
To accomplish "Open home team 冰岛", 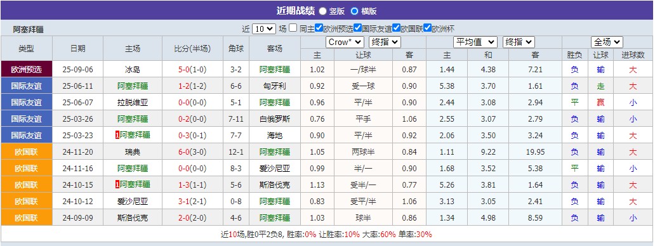I will pyautogui.click(x=133, y=70).
